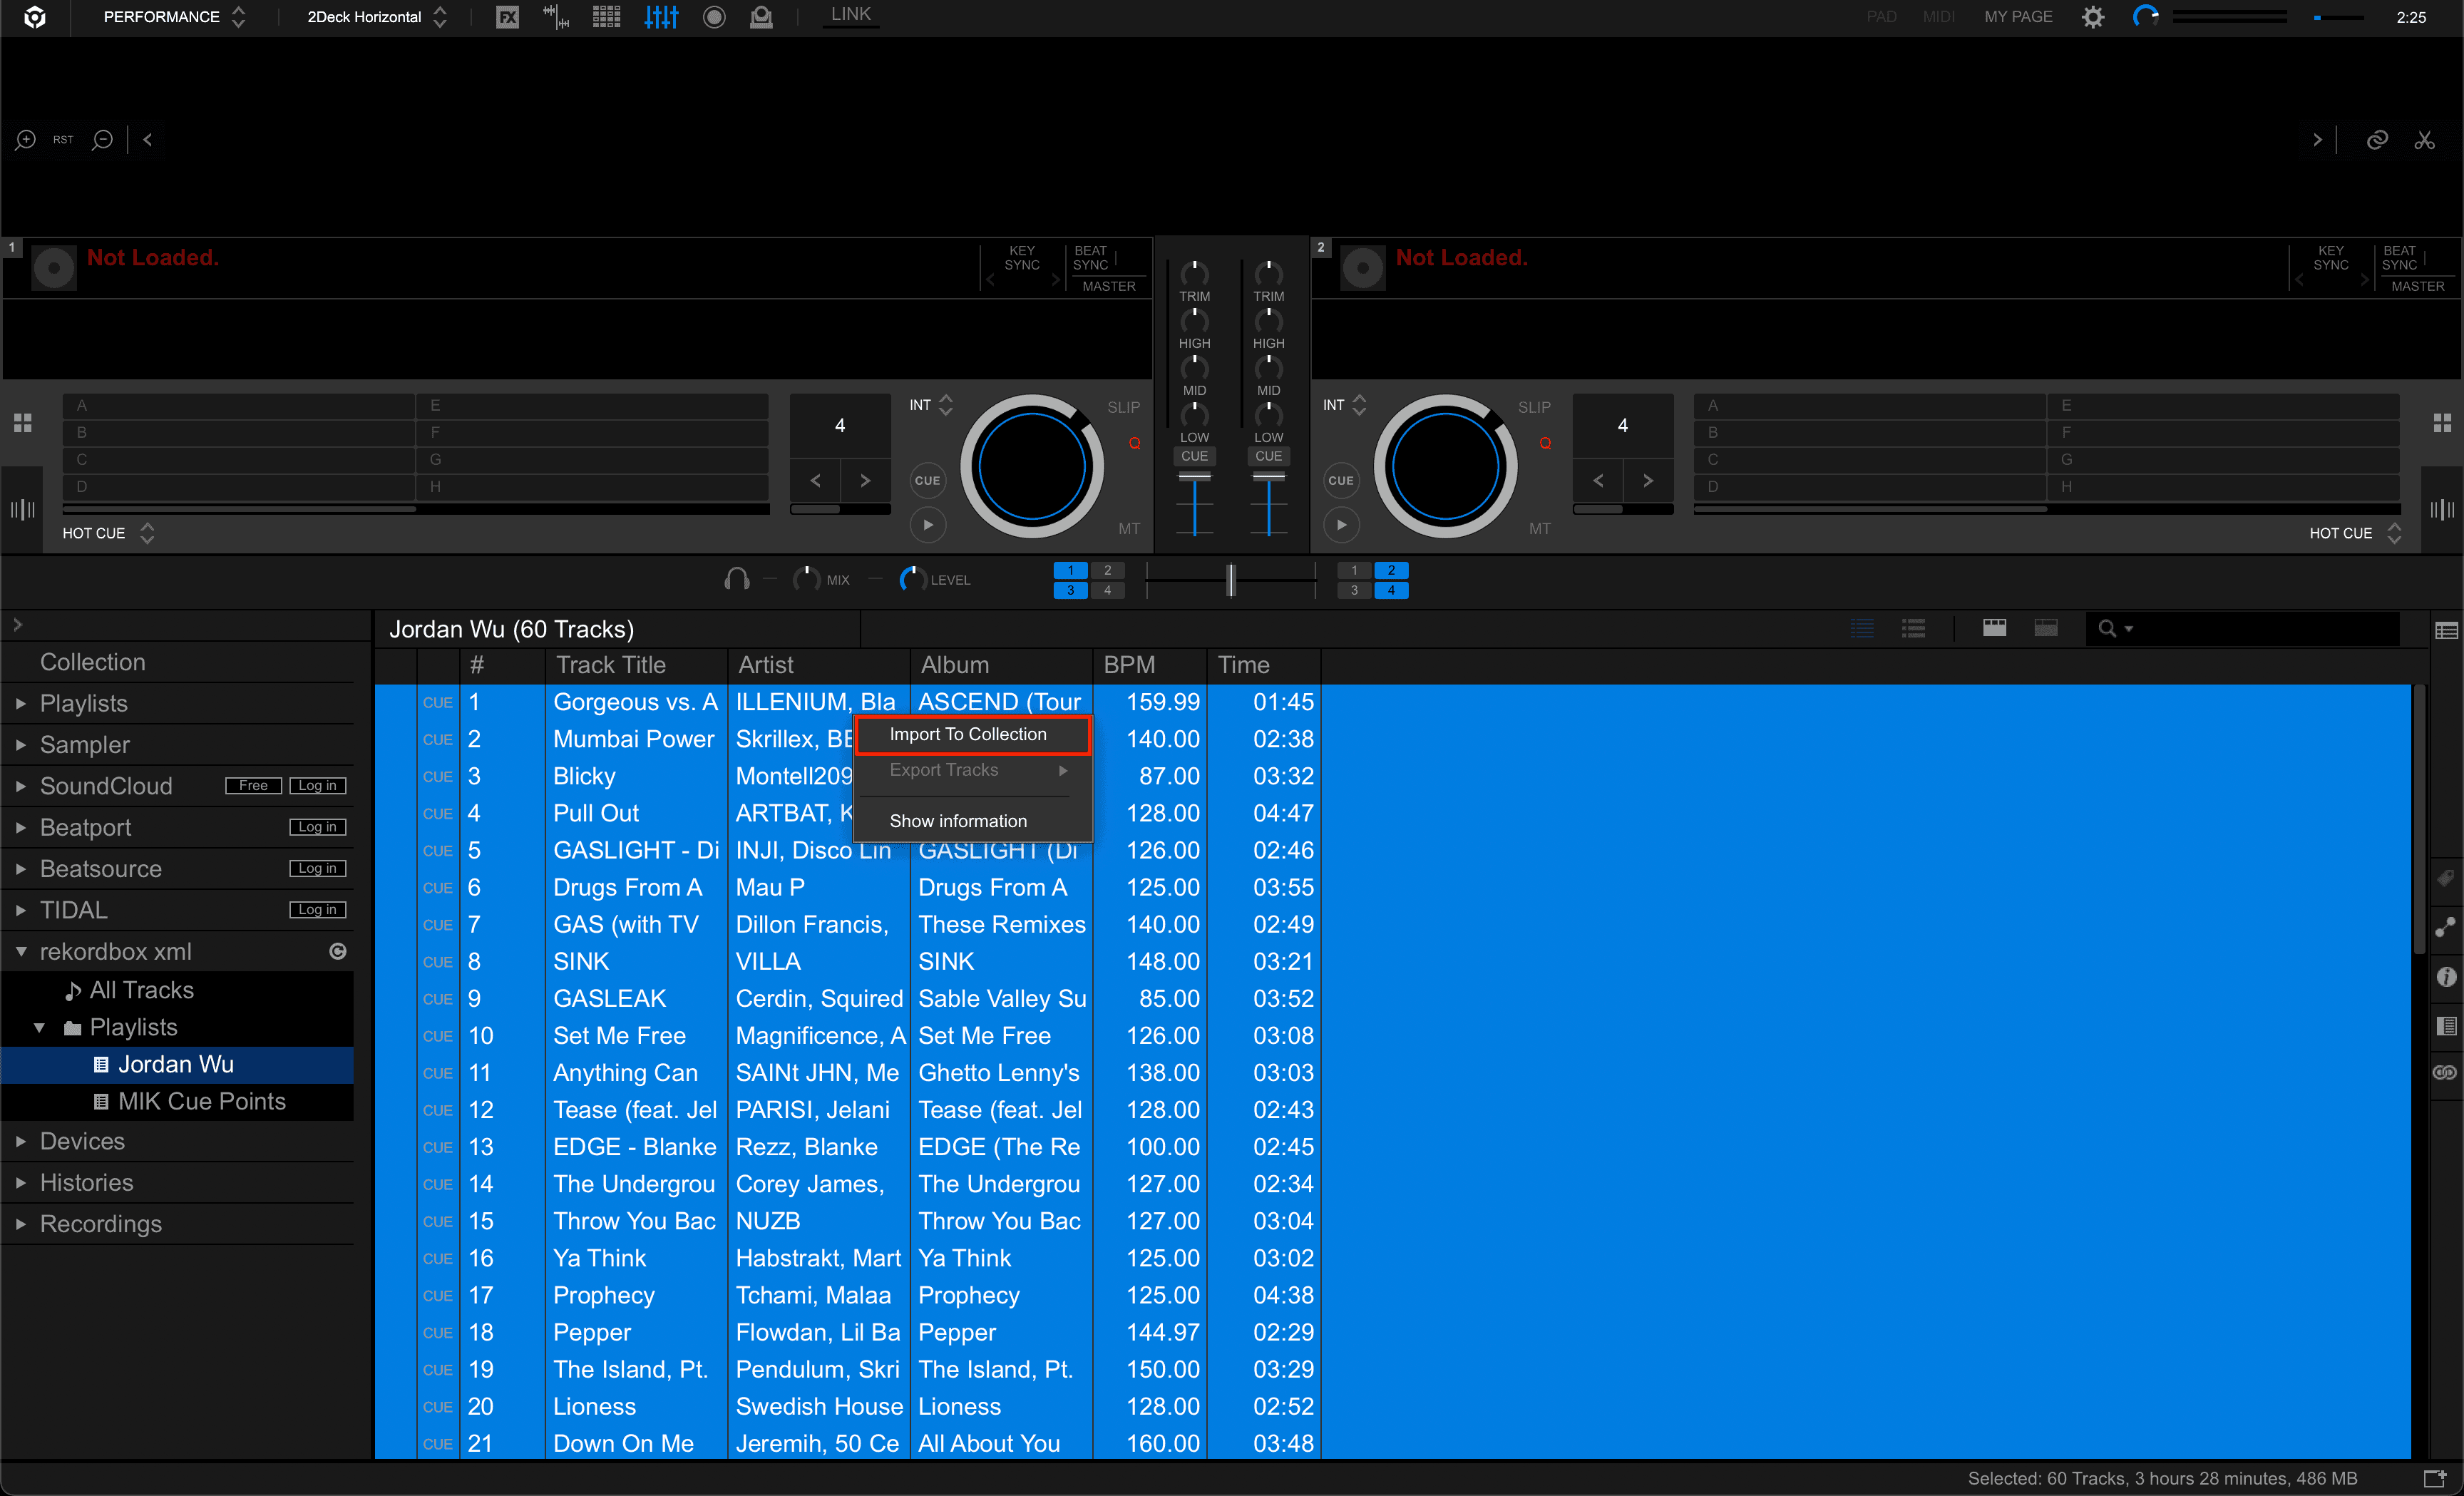The height and width of the screenshot is (1496, 2464).
Task: Open 2Deck Horizontal layout dropdown
Action: pyautogui.click(x=377, y=17)
